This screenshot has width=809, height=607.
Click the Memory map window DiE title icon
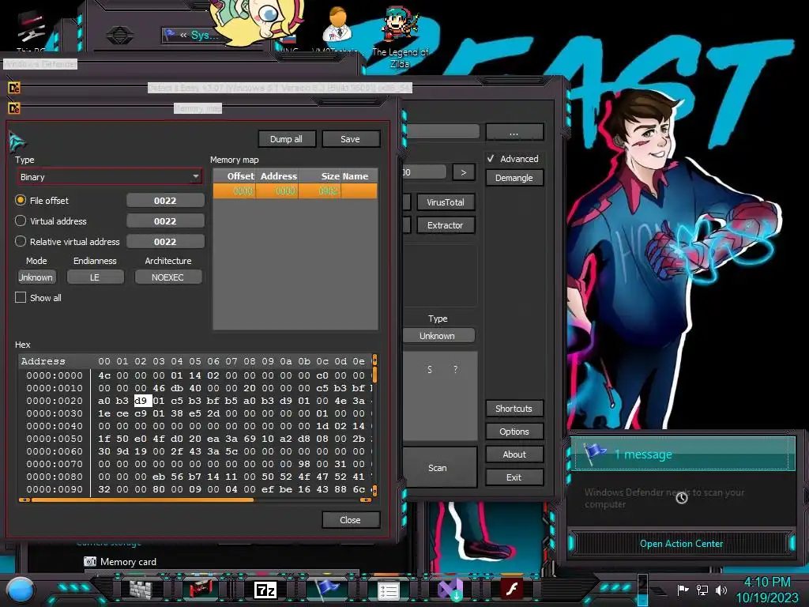[14, 108]
